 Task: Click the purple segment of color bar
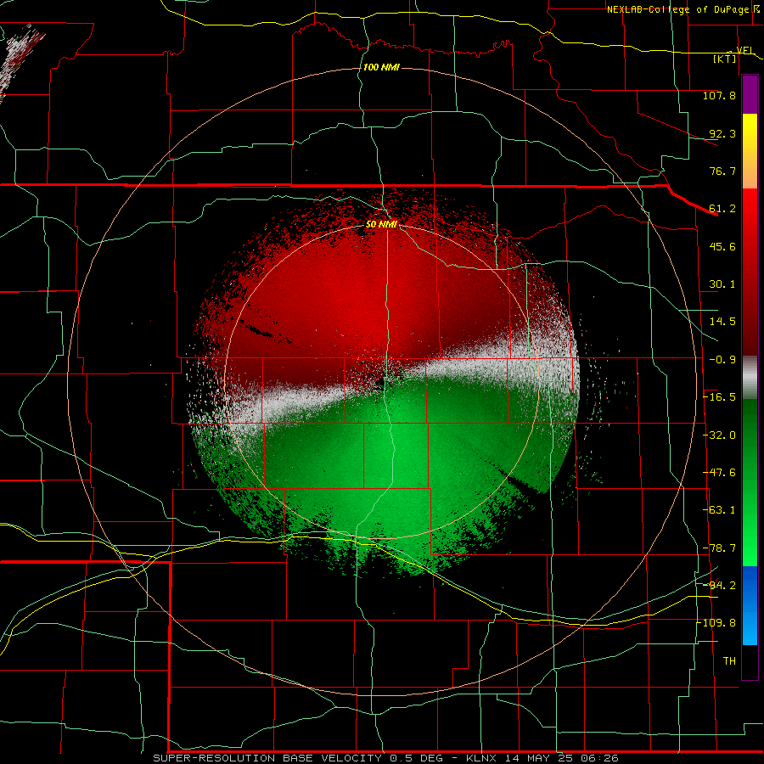coord(750,94)
